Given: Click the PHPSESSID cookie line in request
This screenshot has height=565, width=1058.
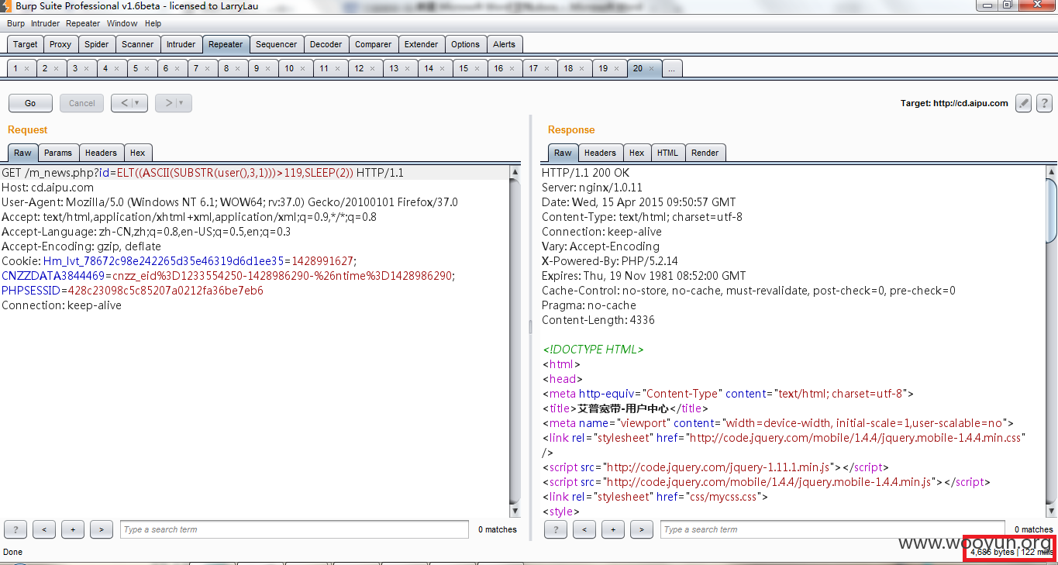Looking at the screenshot, I should (133, 291).
